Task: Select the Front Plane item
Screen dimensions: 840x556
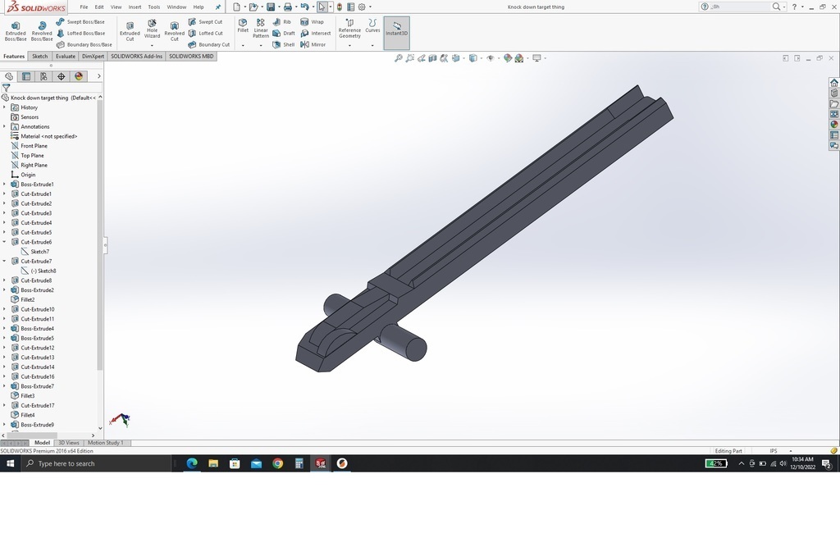Action: 34,146
